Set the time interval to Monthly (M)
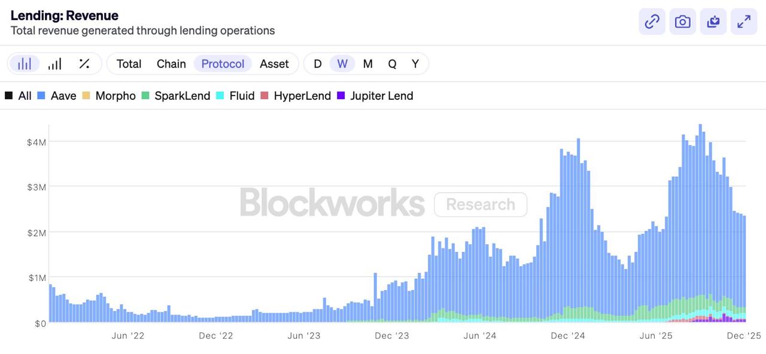The height and width of the screenshot is (354, 766). click(367, 64)
